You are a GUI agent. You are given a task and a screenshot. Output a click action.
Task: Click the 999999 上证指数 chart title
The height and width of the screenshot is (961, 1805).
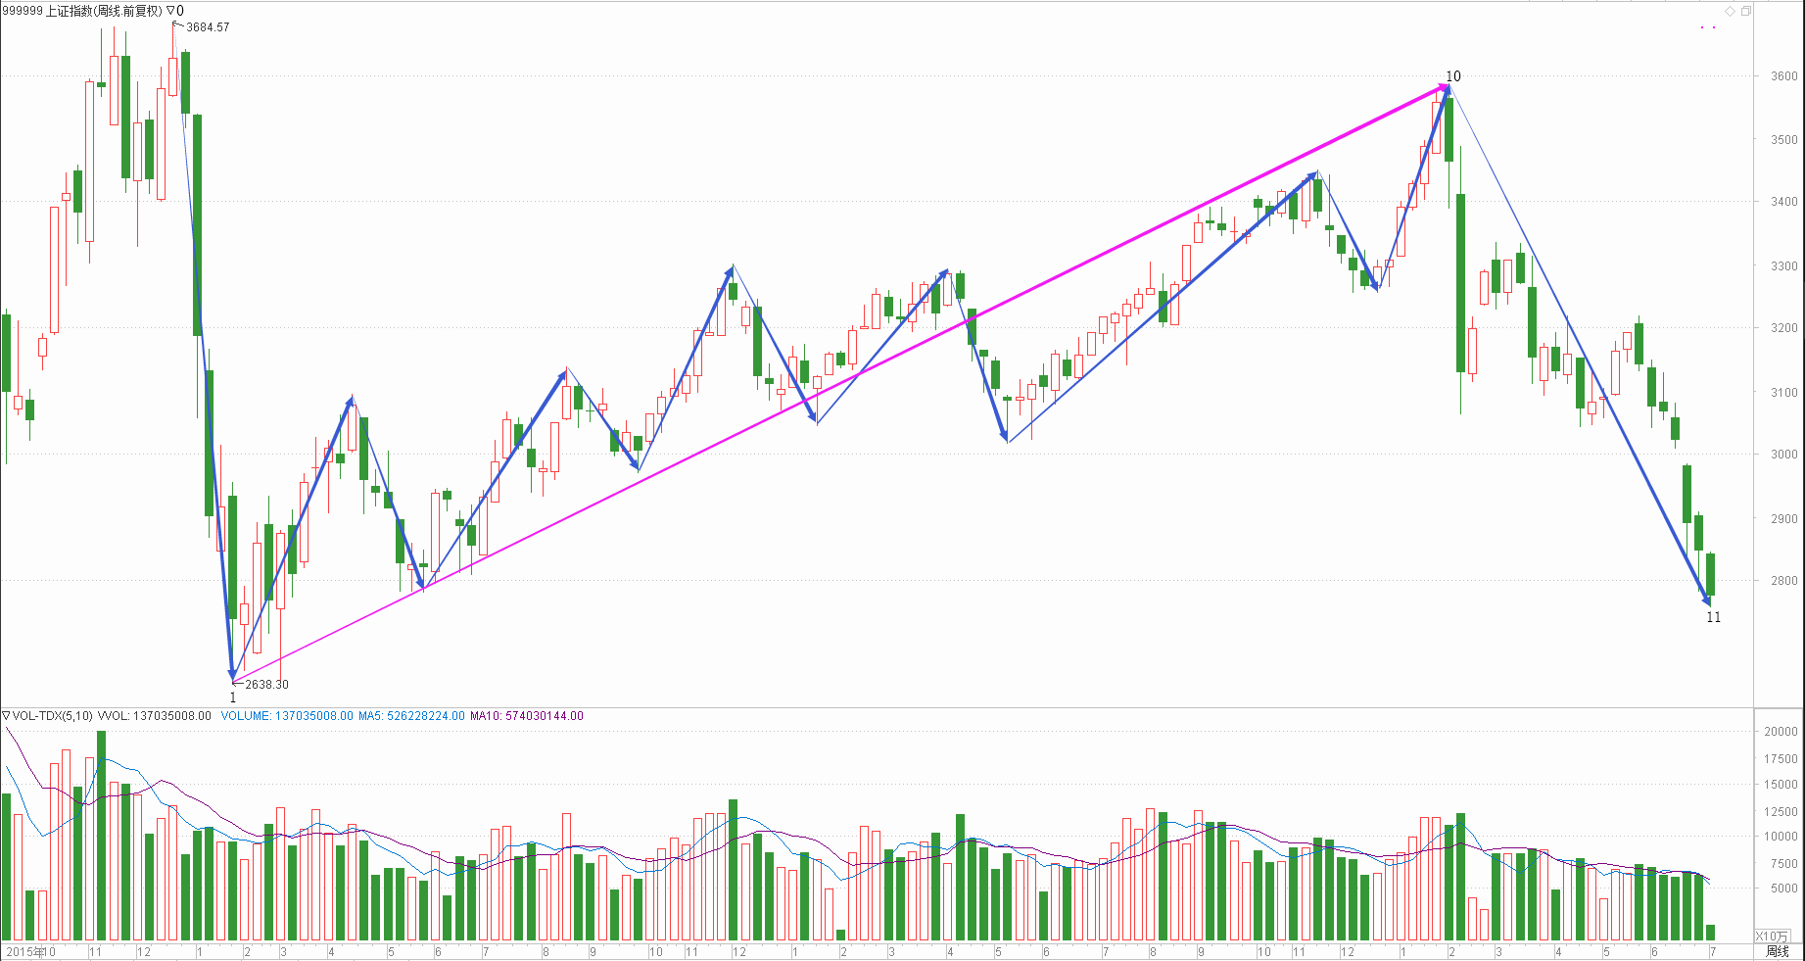tap(82, 11)
